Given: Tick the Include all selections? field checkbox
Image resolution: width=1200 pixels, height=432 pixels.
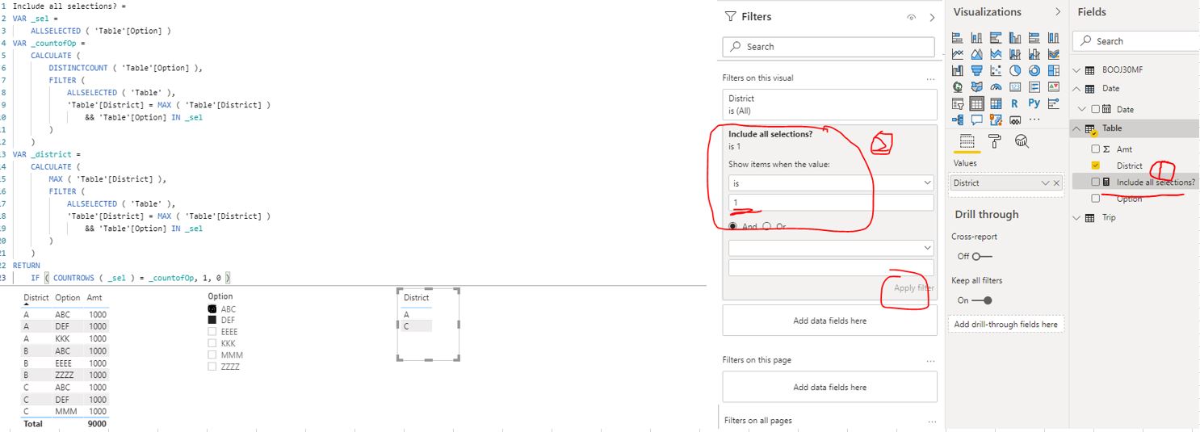Looking at the screenshot, I should click(1095, 182).
